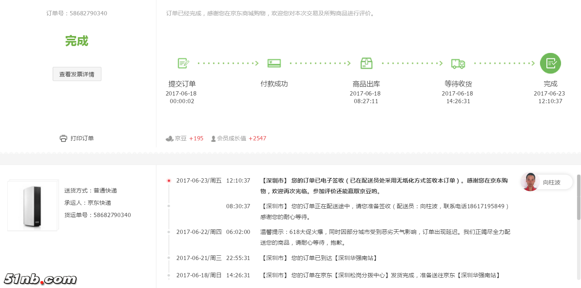
Task: Open 查看发票详情 invoice details
Action: pos(77,74)
